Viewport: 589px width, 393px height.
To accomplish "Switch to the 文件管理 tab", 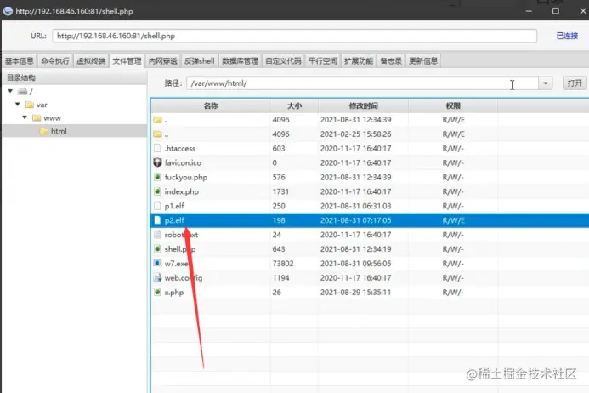I will 127,61.
